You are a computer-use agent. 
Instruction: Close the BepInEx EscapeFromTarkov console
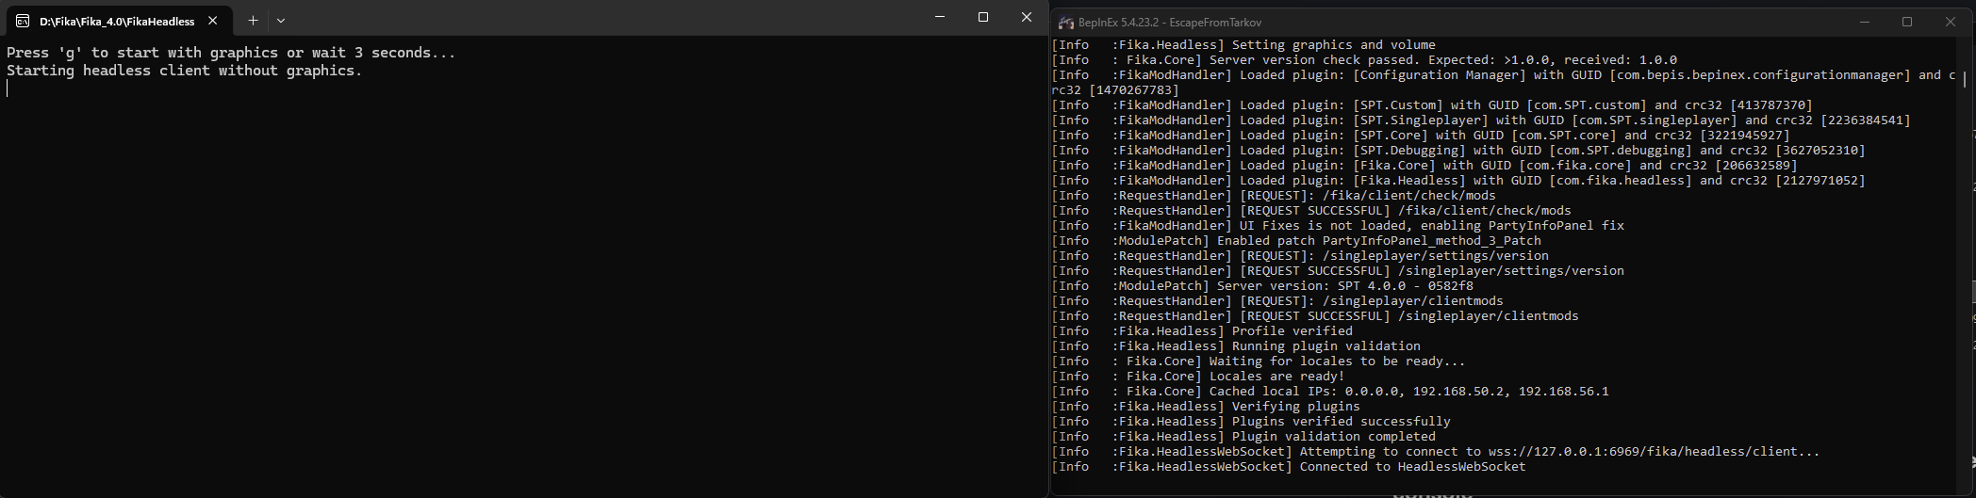[x=1951, y=22]
